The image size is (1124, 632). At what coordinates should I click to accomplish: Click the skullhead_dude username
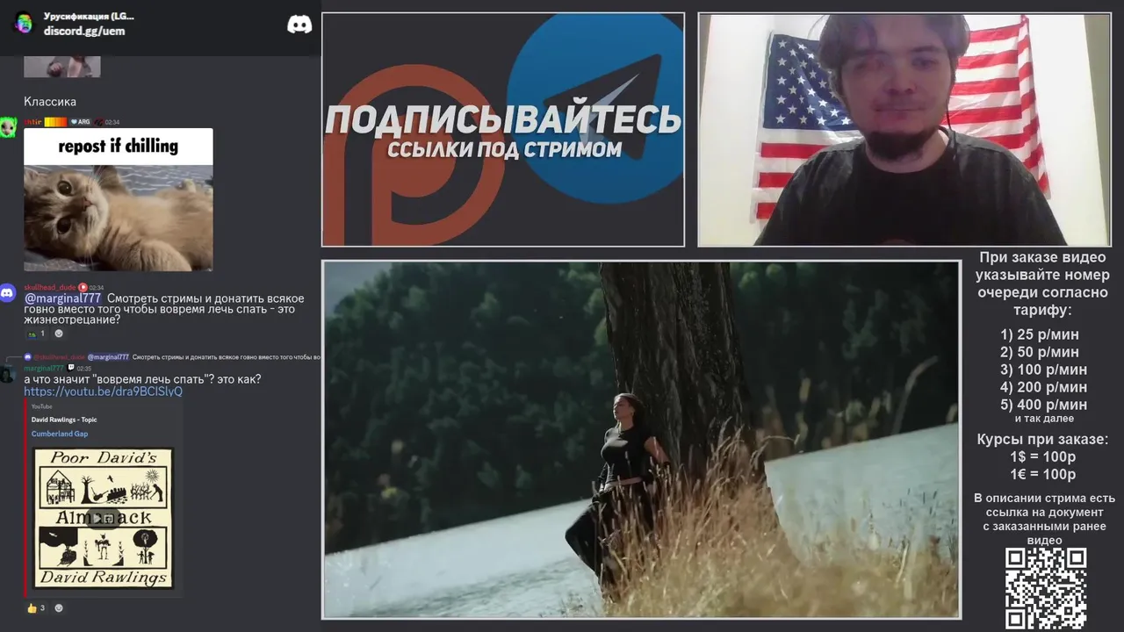tap(50, 287)
